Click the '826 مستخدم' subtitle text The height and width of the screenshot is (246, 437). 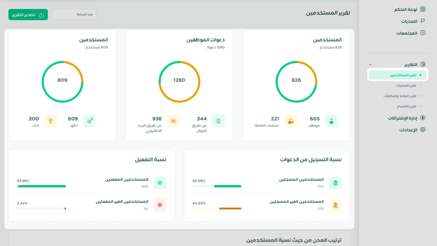[331, 47]
